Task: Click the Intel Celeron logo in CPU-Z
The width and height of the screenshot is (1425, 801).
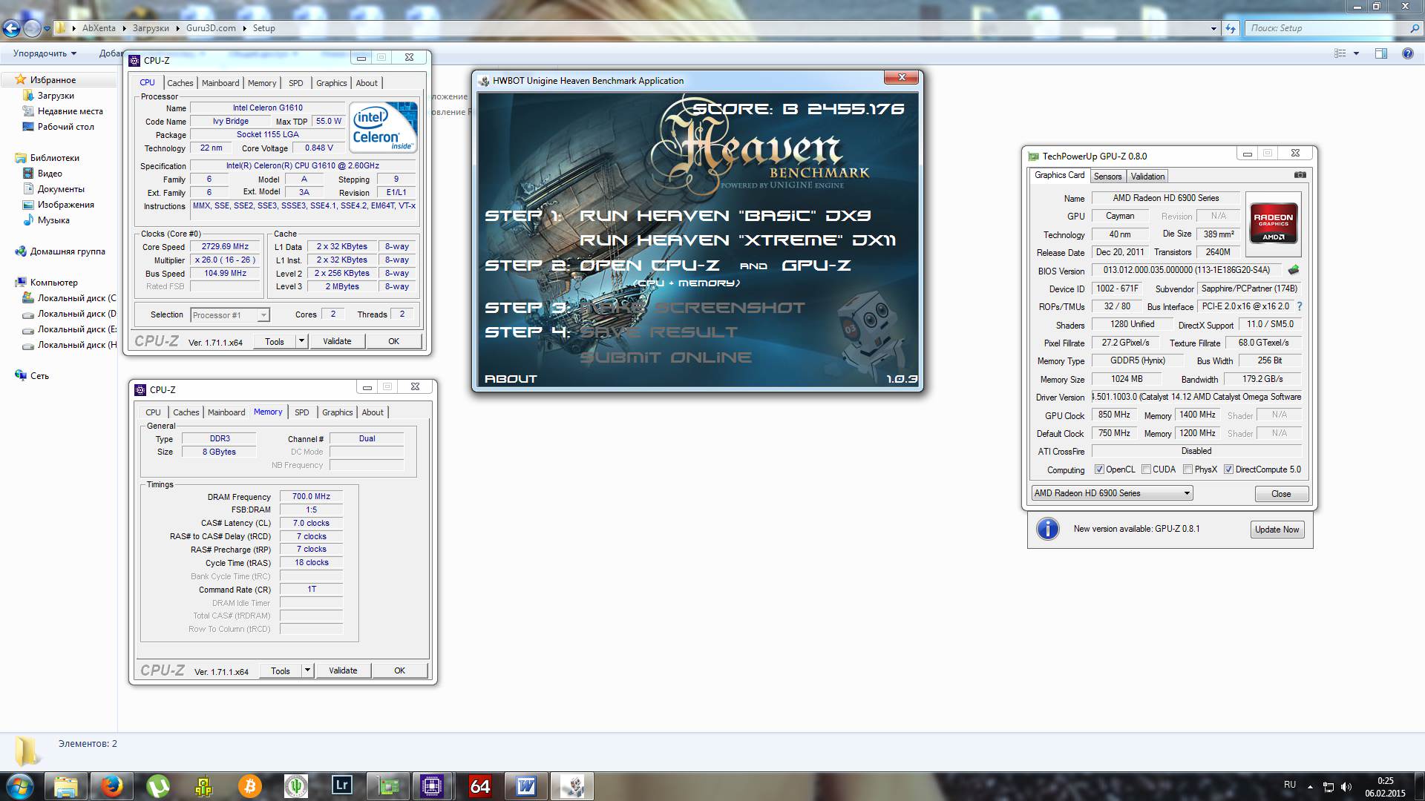Action: pyautogui.click(x=383, y=128)
